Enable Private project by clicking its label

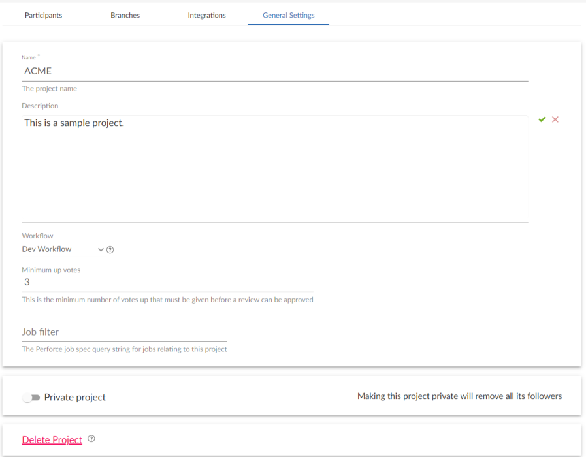[x=75, y=397]
